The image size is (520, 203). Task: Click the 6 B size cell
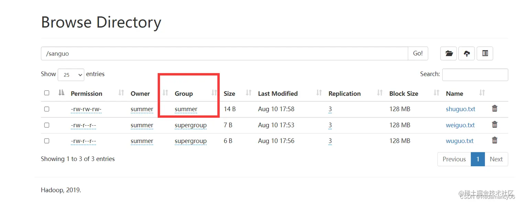tap(228, 141)
